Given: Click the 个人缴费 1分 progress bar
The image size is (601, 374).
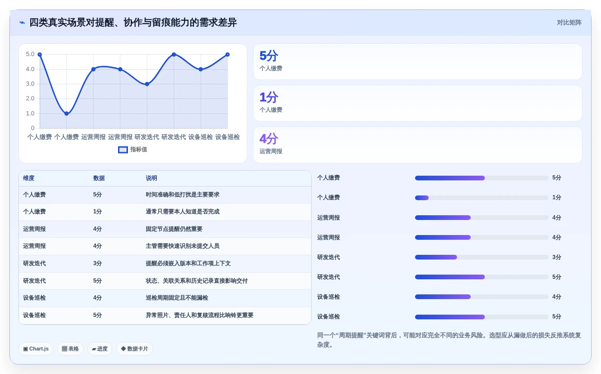Looking at the screenshot, I should [482, 198].
